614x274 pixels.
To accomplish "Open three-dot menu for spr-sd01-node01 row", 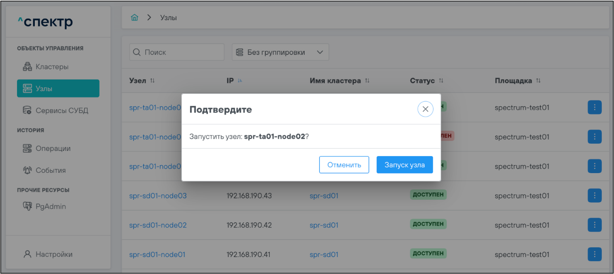I will click(x=594, y=254).
